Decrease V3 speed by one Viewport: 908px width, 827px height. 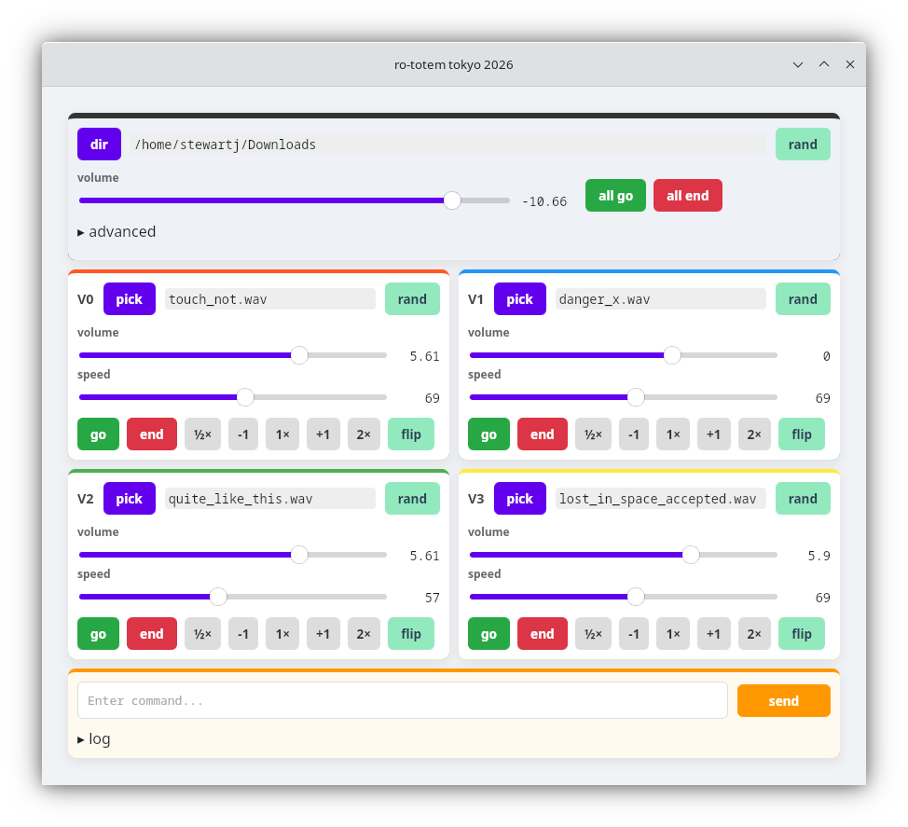click(634, 634)
